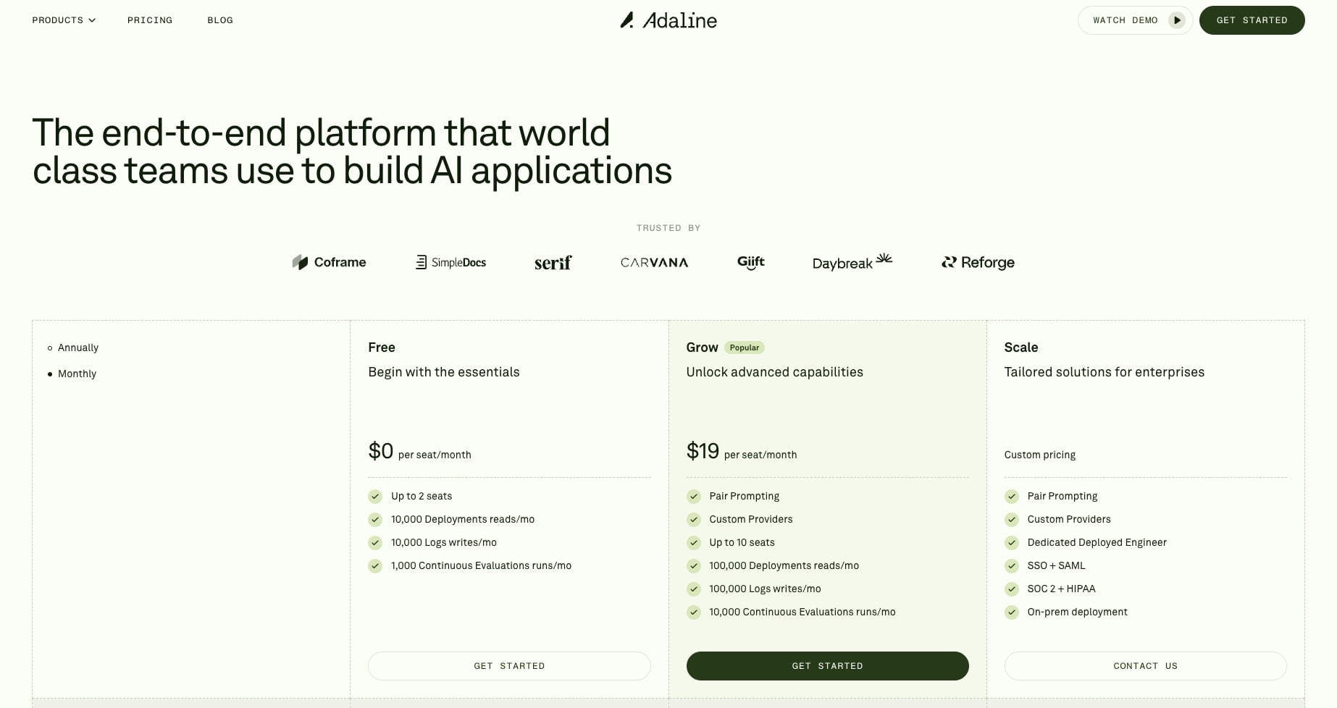Click the serif logo

tap(553, 263)
